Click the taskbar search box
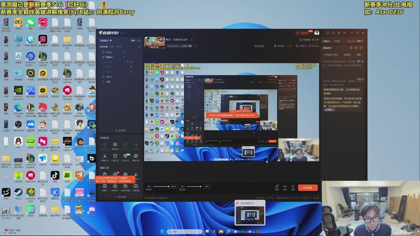 (185, 231)
